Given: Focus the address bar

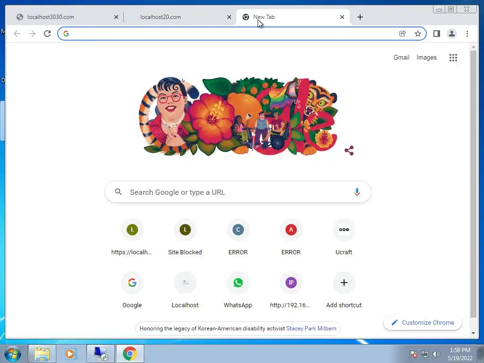Looking at the screenshot, I should pos(233,34).
